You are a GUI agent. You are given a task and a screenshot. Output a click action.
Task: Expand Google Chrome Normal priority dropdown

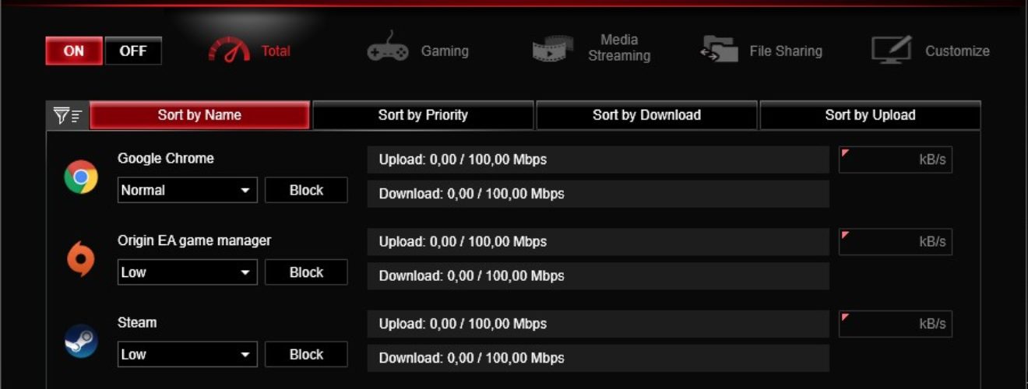188,190
